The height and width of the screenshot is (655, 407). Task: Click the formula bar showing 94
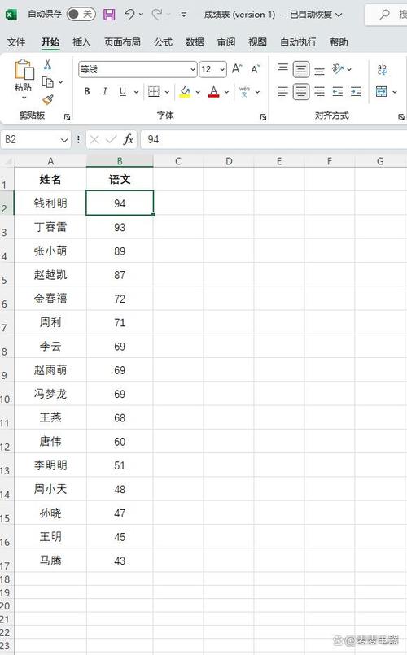[274, 139]
